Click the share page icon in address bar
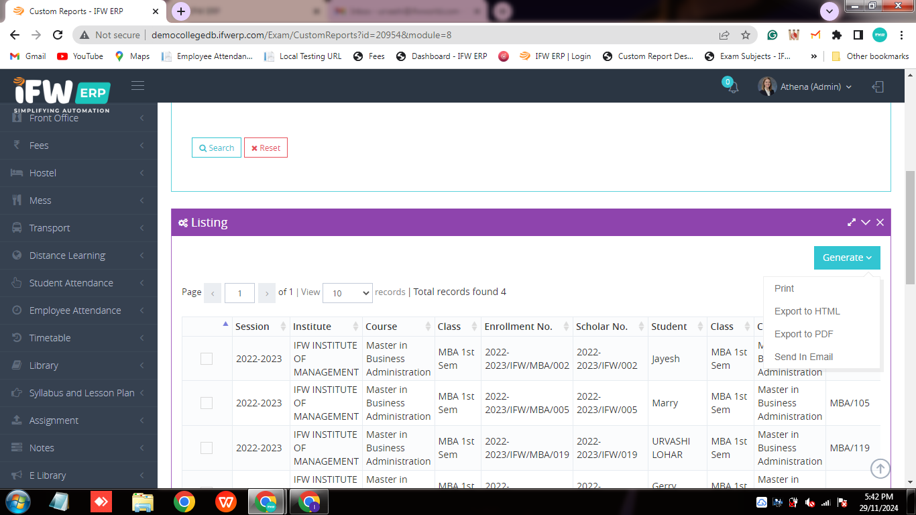Viewport: 916px width, 515px height. (724, 35)
